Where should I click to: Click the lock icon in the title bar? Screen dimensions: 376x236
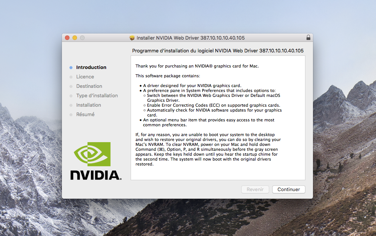click(308, 38)
